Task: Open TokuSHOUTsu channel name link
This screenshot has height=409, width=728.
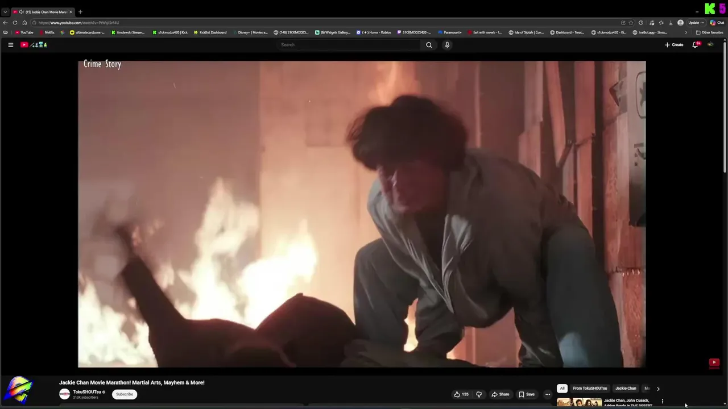Action: [86, 392]
